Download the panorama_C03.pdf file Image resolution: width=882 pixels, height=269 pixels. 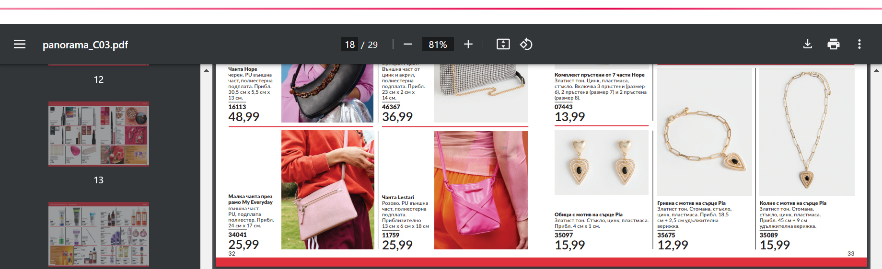808,44
